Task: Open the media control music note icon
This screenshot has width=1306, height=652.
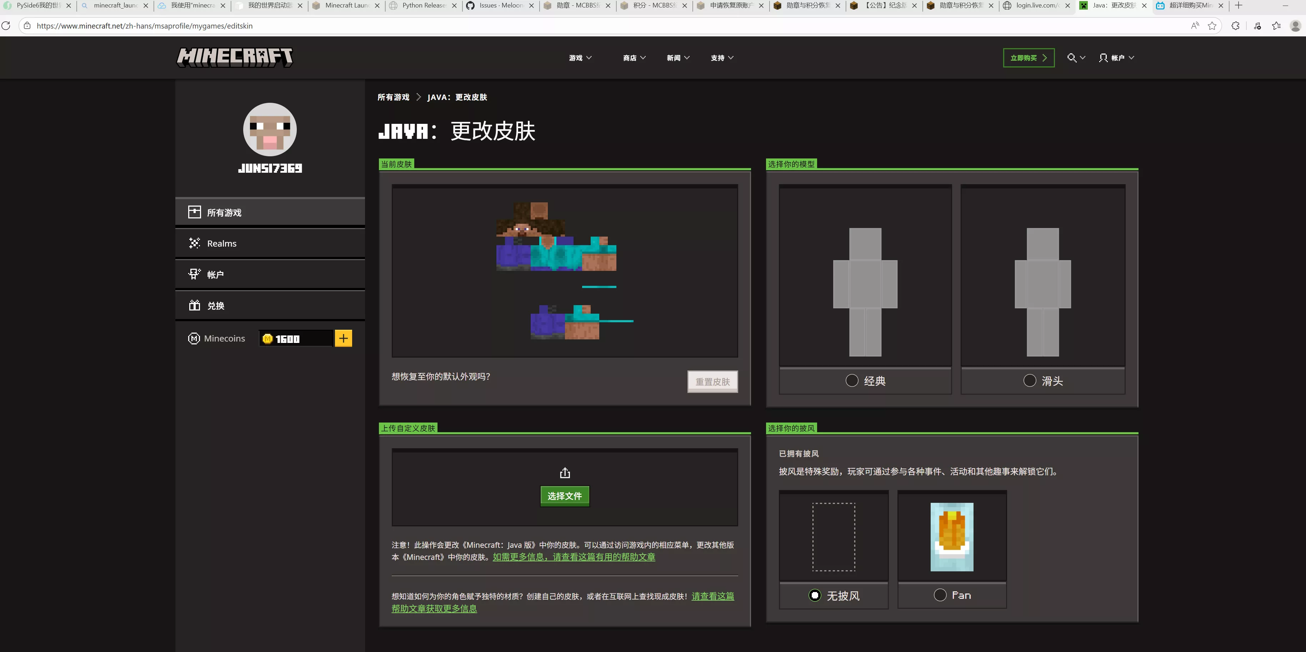Action: pos(1257,25)
